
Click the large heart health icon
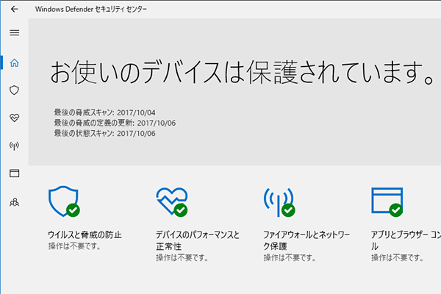coord(172,202)
